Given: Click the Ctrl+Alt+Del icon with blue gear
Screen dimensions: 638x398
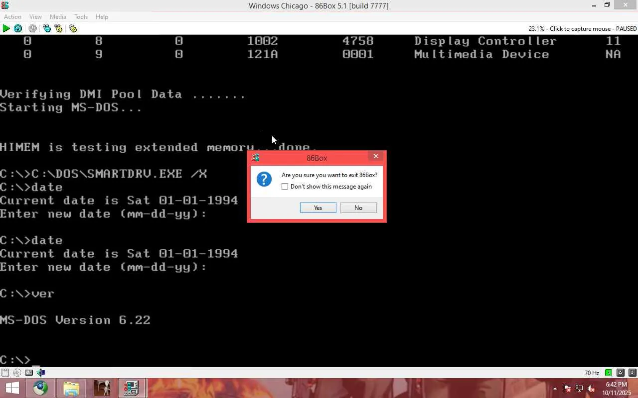Looking at the screenshot, I should [x=47, y=28].
